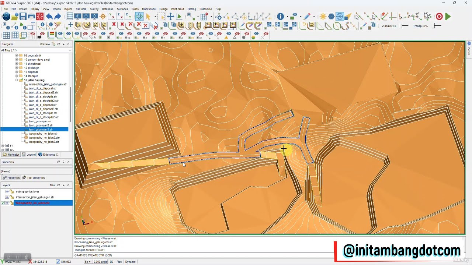The height and width of the screenshot is (265, 472).
Task: Click the Redo forward arrow icon
Action: coord(58,17)
